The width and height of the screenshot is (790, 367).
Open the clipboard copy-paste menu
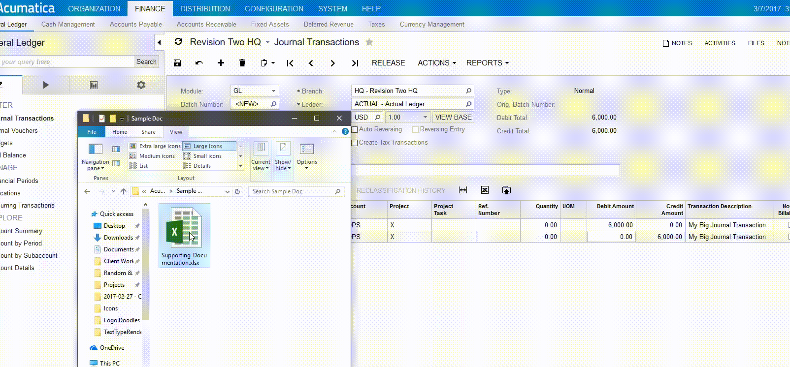pos(267,63)
